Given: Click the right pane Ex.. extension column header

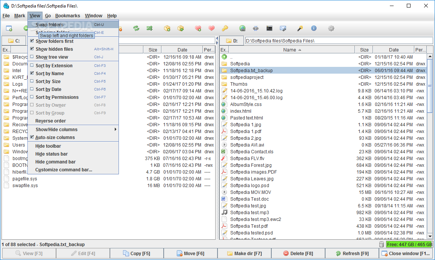Looking at the screenshot, I should click(224, 50).
